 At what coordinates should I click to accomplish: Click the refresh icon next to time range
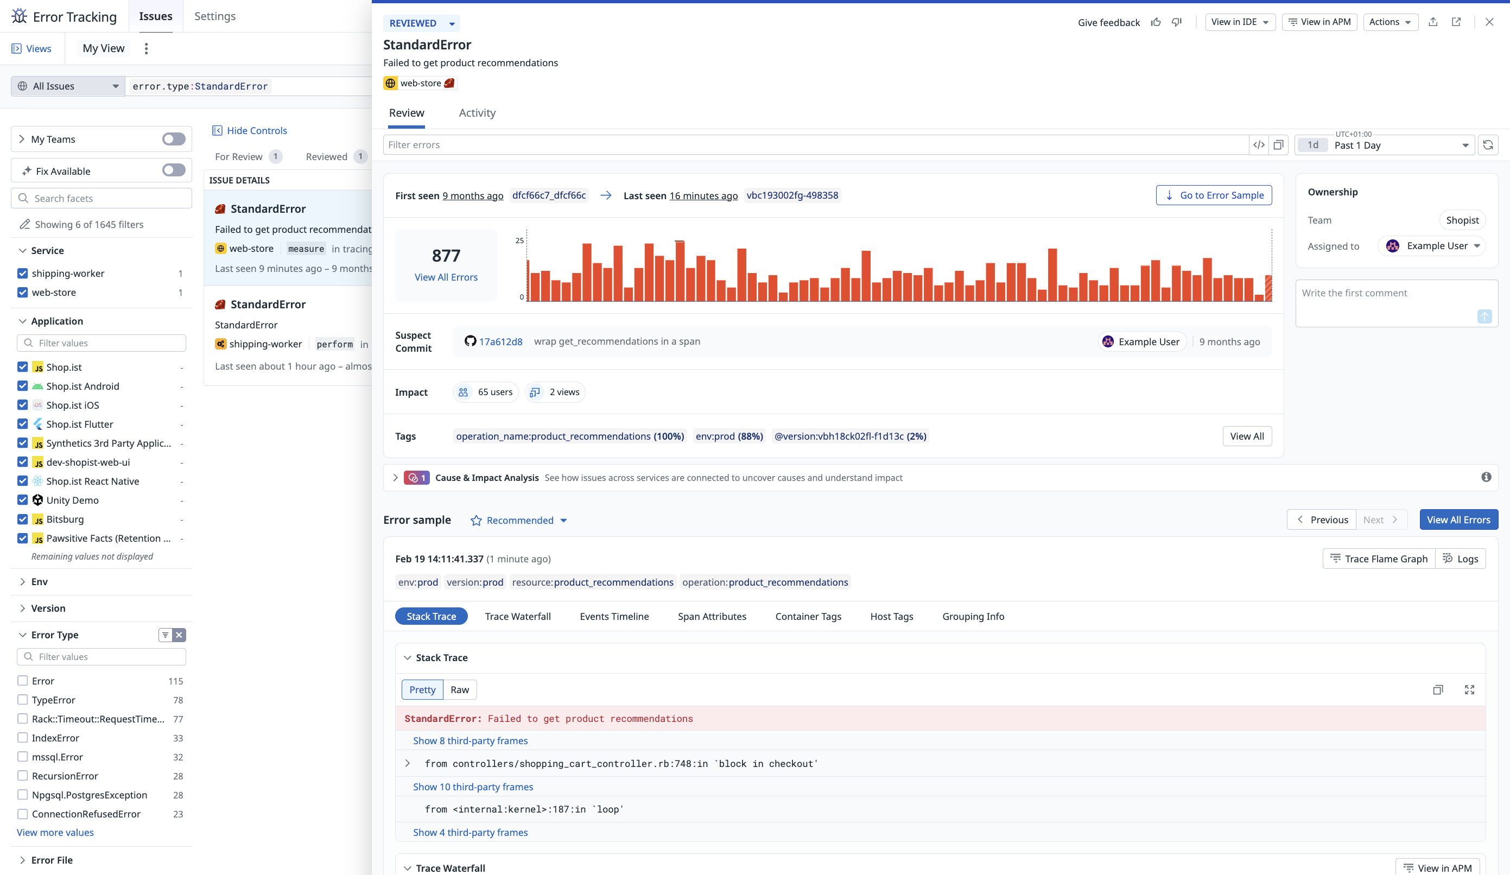1488,145
